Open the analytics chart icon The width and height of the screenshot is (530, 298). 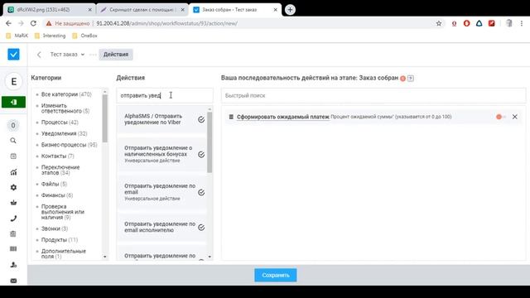point(13,172)
